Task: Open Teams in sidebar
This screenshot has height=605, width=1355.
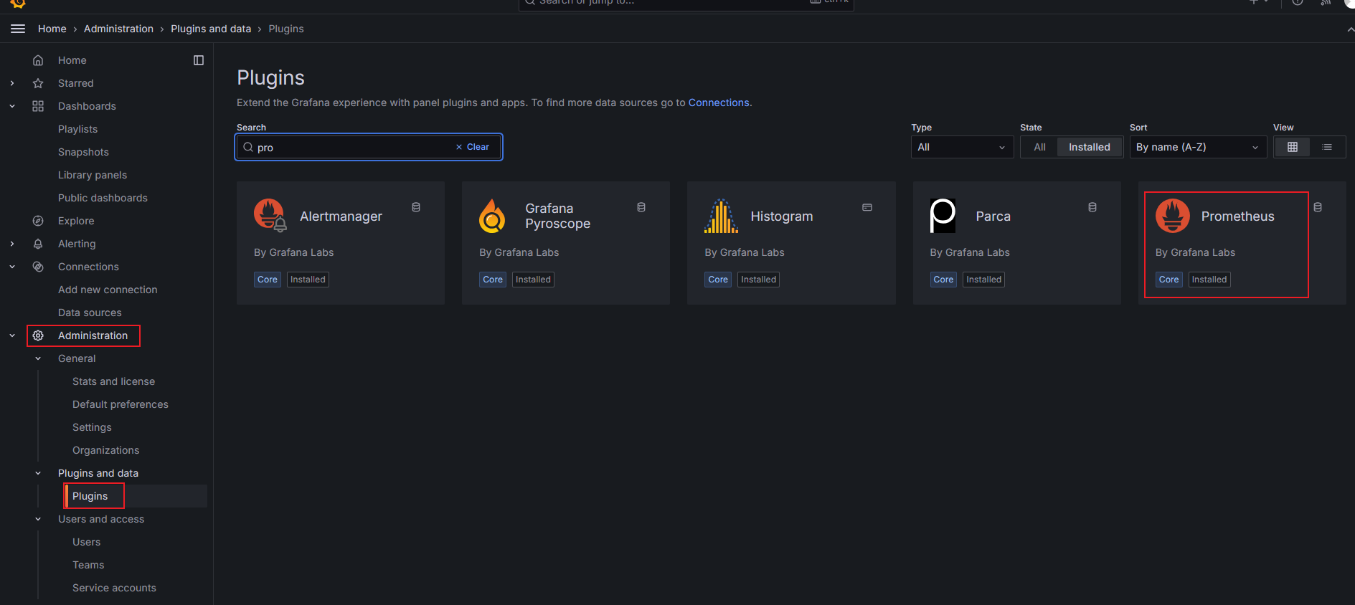Action: pos(88,565)
